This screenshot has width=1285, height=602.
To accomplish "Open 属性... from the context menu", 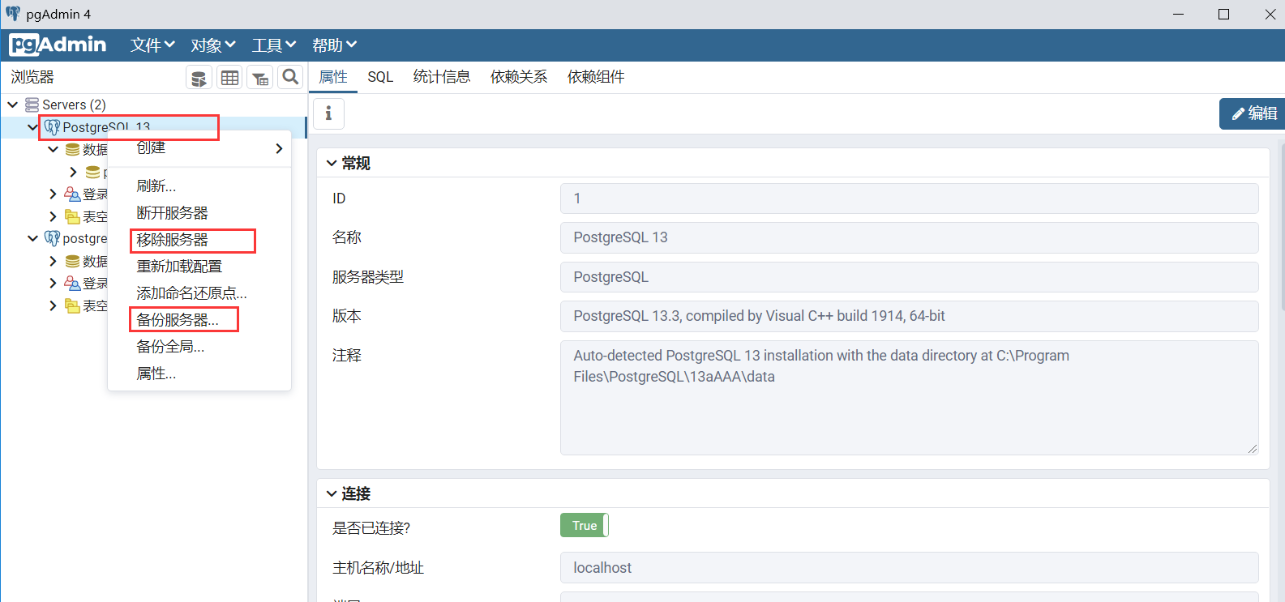I will (x=199, y=374).
